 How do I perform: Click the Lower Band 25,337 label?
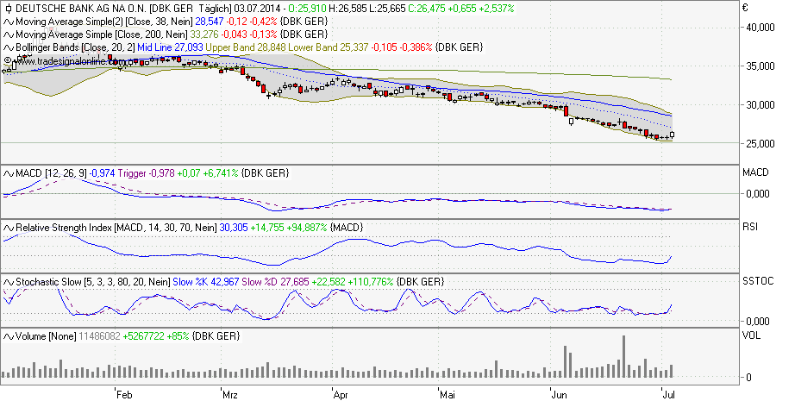(x=329, y=47)
